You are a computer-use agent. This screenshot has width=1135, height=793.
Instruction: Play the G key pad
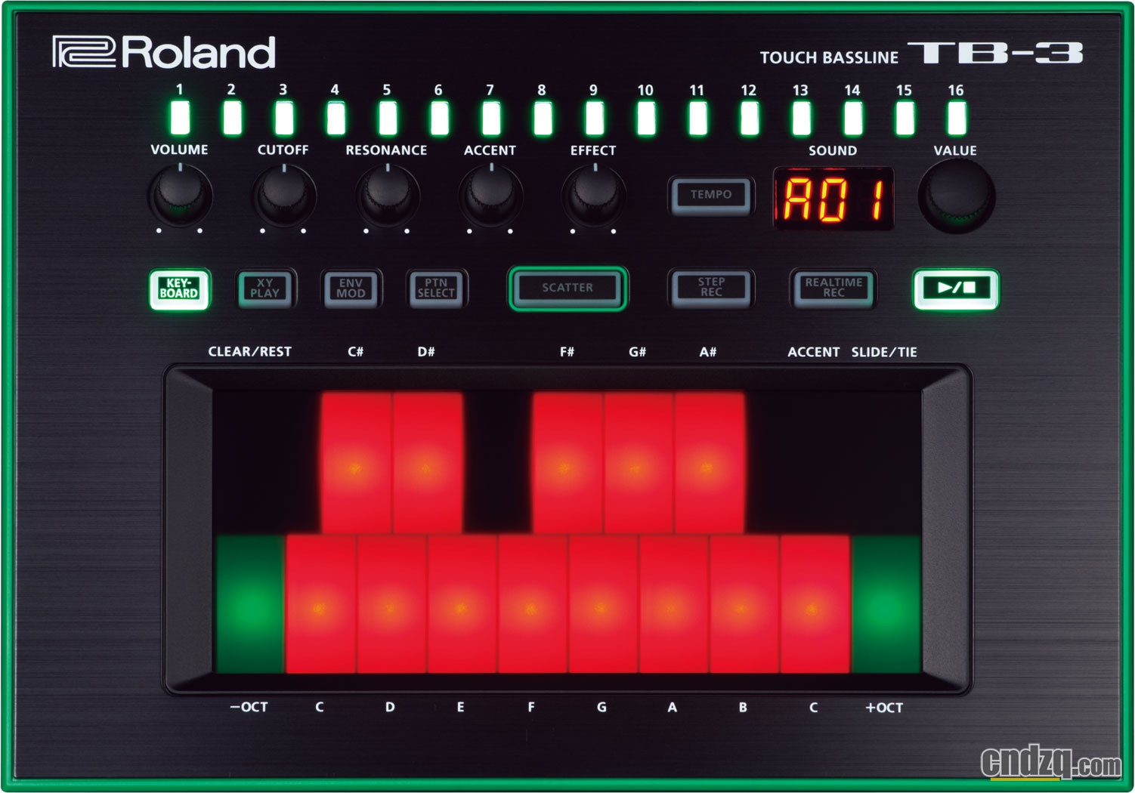(x=603, y=604)
